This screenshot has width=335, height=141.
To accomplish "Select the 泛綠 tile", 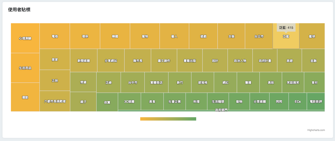I will (109, 83).
